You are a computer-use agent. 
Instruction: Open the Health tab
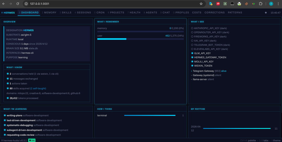[x=134, y=13]
